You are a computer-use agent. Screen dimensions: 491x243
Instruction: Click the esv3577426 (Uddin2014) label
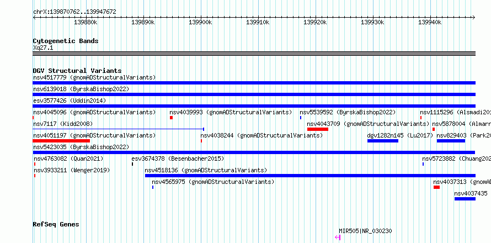pos(70,101)
